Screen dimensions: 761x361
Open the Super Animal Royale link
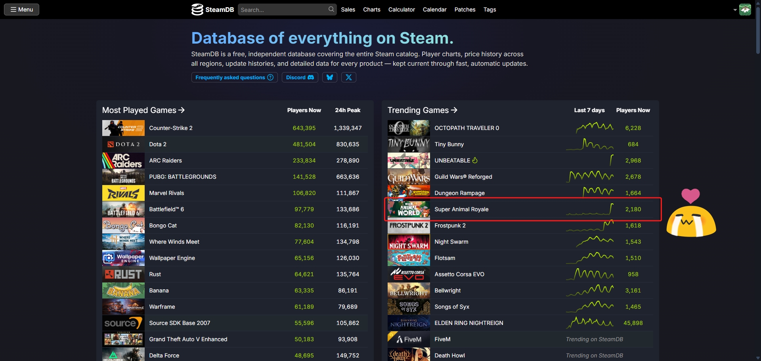tap(461, 209)
